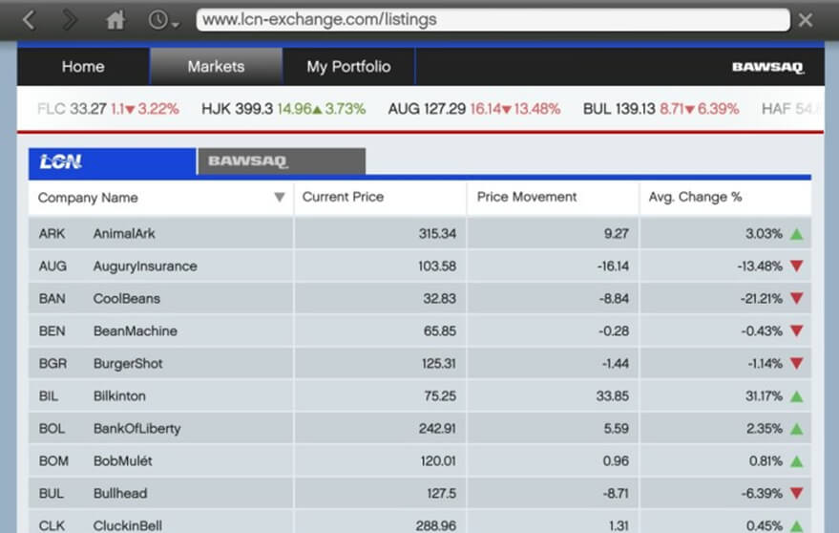Click the green up arrow on AnimalArk row

coord(796,234)
